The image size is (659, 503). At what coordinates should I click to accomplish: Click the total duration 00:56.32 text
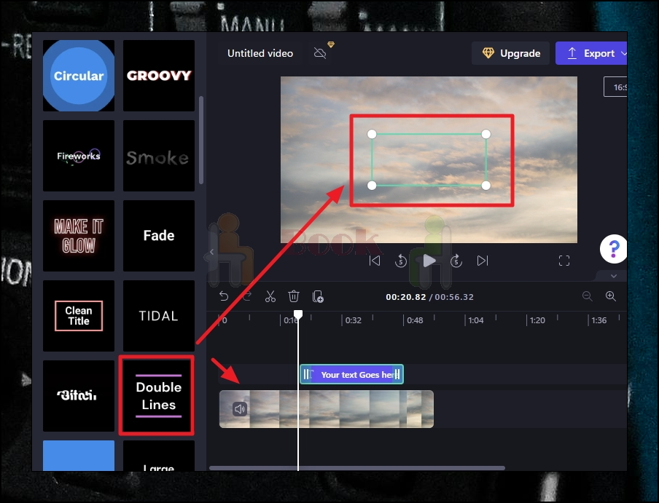[x=454, y=297]
